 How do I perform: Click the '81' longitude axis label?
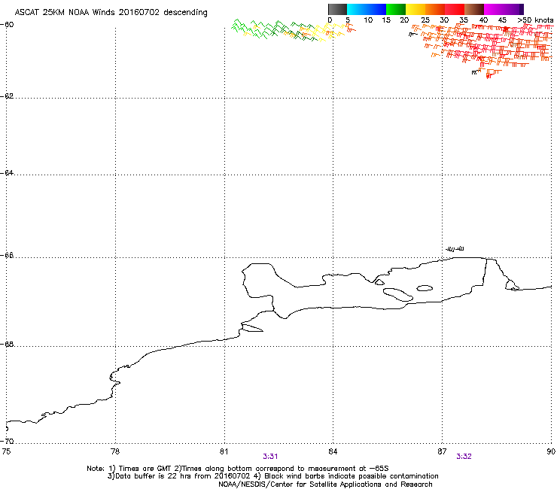pyautogui.click(x=224, y=451)
